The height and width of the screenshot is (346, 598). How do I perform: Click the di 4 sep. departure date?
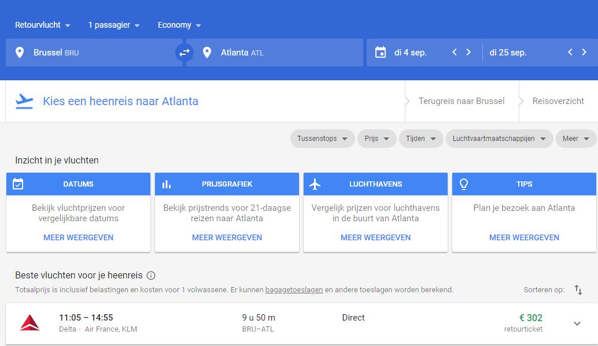tap(411, 53)
